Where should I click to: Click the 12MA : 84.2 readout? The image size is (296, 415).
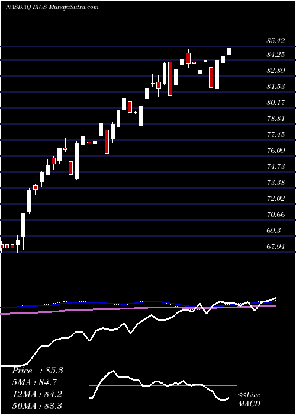tap(37, 394)
